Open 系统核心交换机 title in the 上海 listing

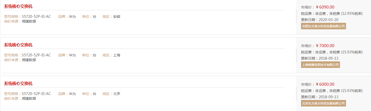(x=18, y=45)
